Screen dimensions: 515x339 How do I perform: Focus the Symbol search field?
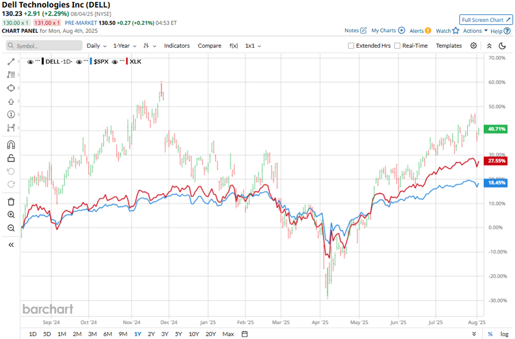44,45
